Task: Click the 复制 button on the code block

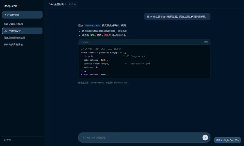Action: pyautogui.click(x=206, y=42)
